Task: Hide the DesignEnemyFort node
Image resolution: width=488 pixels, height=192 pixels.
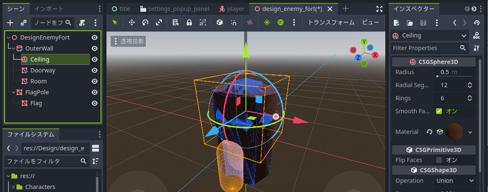Action: (x=95, y=37)
